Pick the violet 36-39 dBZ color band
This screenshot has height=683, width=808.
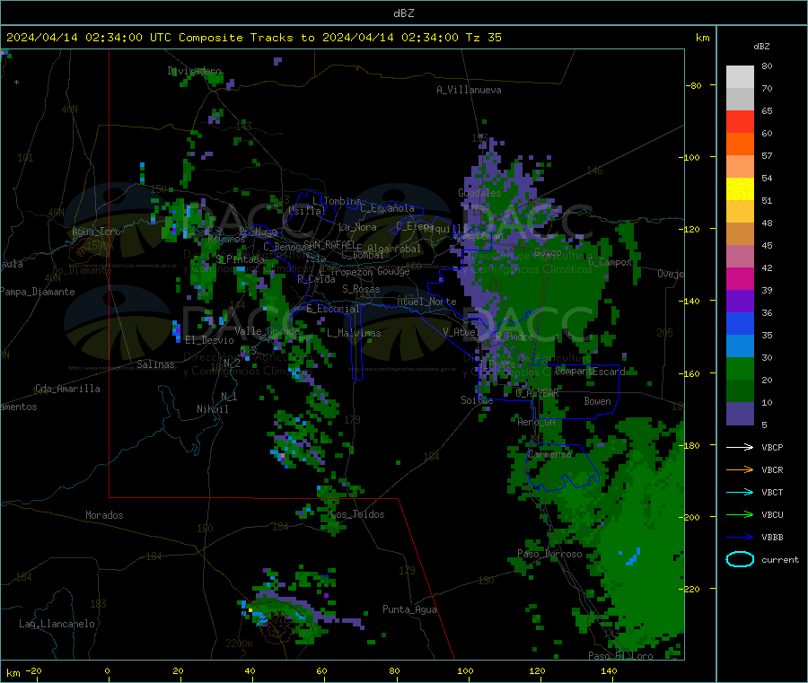click(740, 302)
